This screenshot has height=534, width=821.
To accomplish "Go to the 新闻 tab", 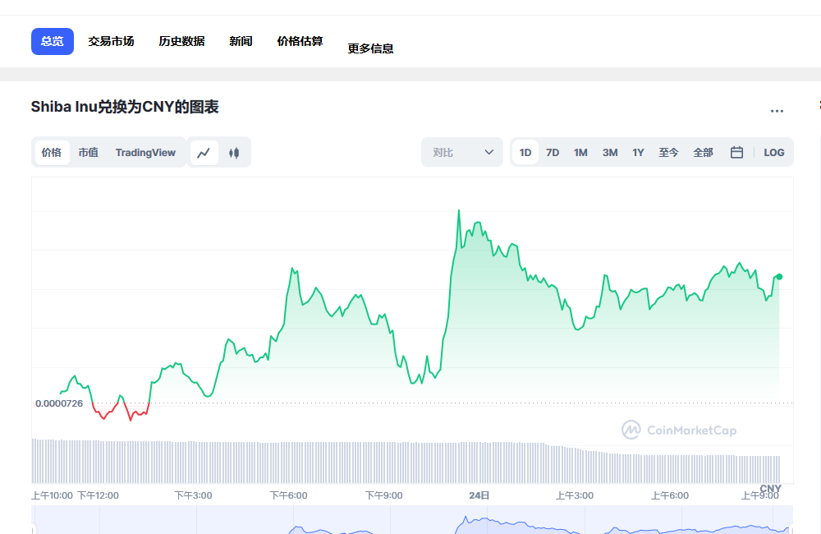I will point(241,41).
